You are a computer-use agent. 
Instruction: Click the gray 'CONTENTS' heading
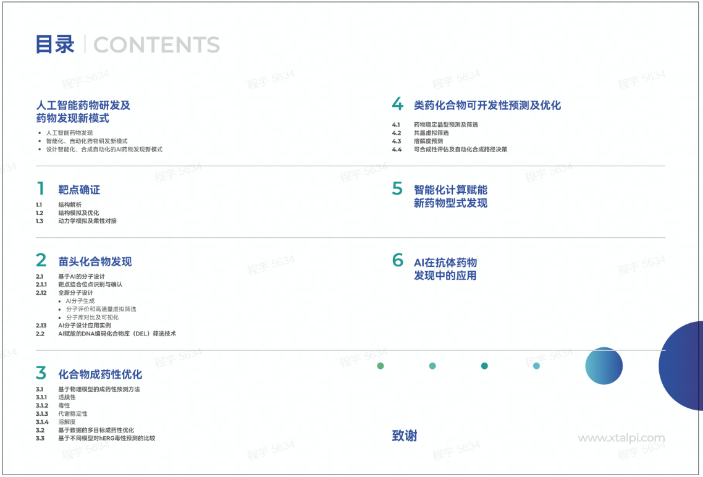coord(156,45)
